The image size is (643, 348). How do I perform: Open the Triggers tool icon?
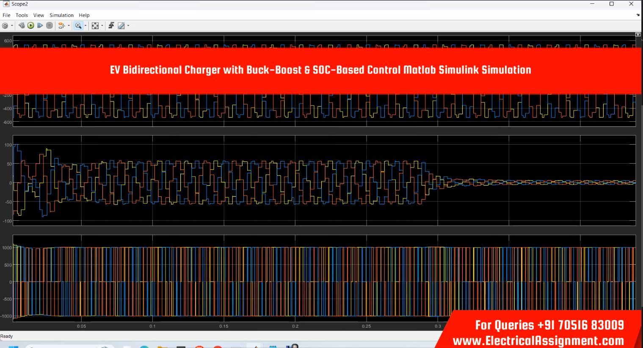pyautogui.click(x=111, y=26)
